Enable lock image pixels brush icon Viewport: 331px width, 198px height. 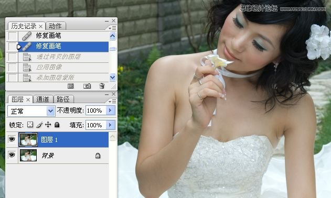[39, 125]
